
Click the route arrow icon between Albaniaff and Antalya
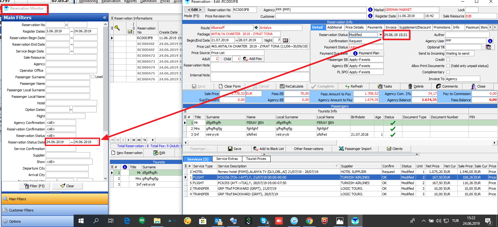click(256, 28)
